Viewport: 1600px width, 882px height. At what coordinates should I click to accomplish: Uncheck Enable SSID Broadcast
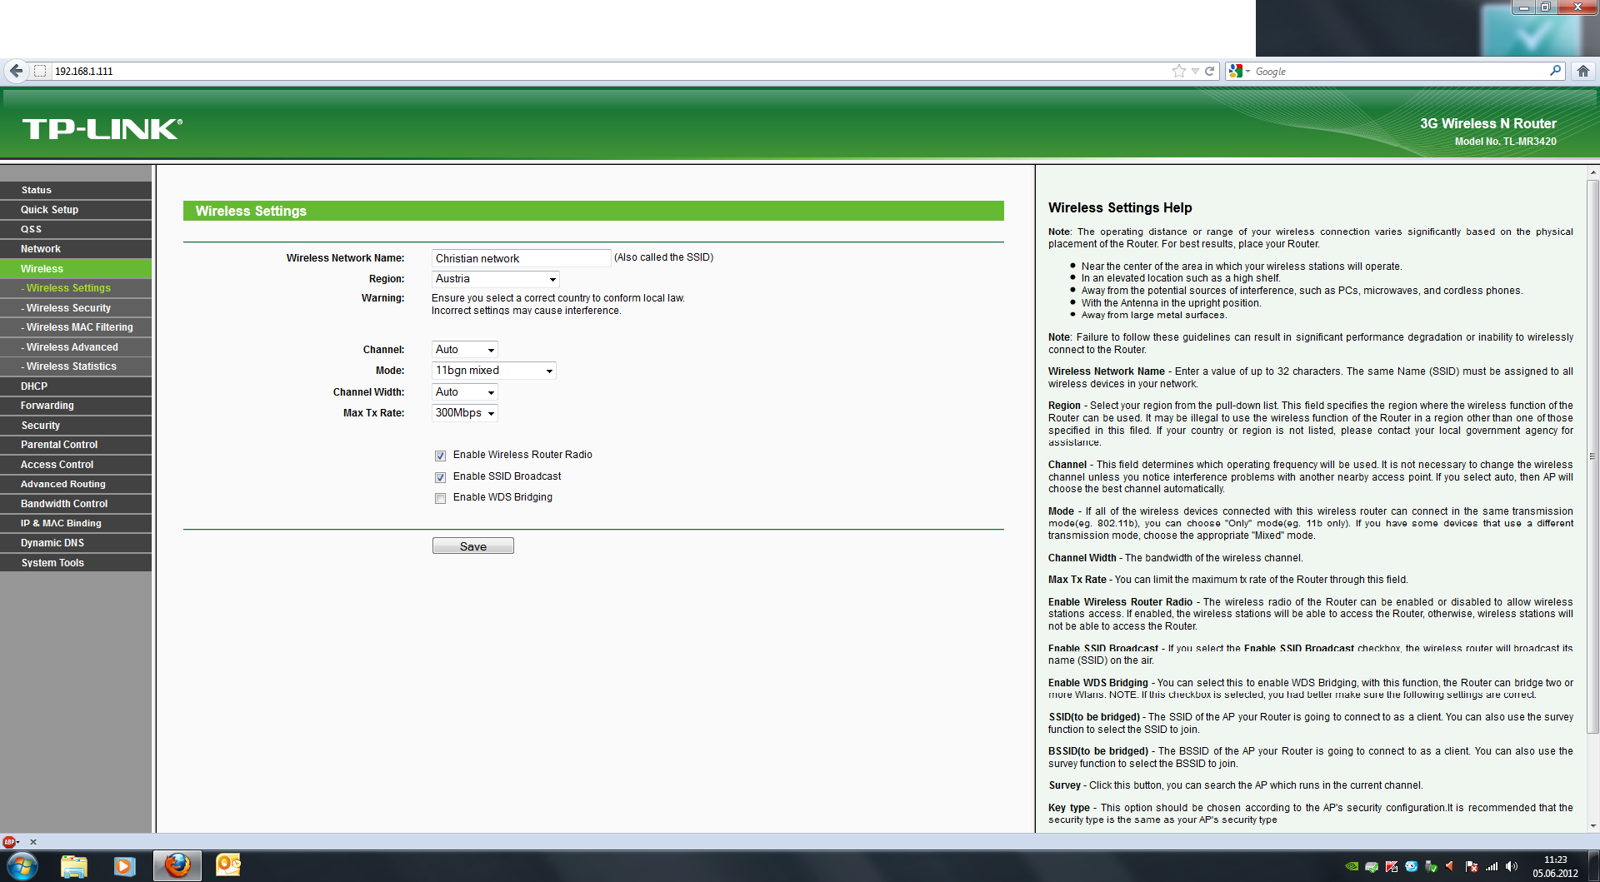(x=440, y=477)
